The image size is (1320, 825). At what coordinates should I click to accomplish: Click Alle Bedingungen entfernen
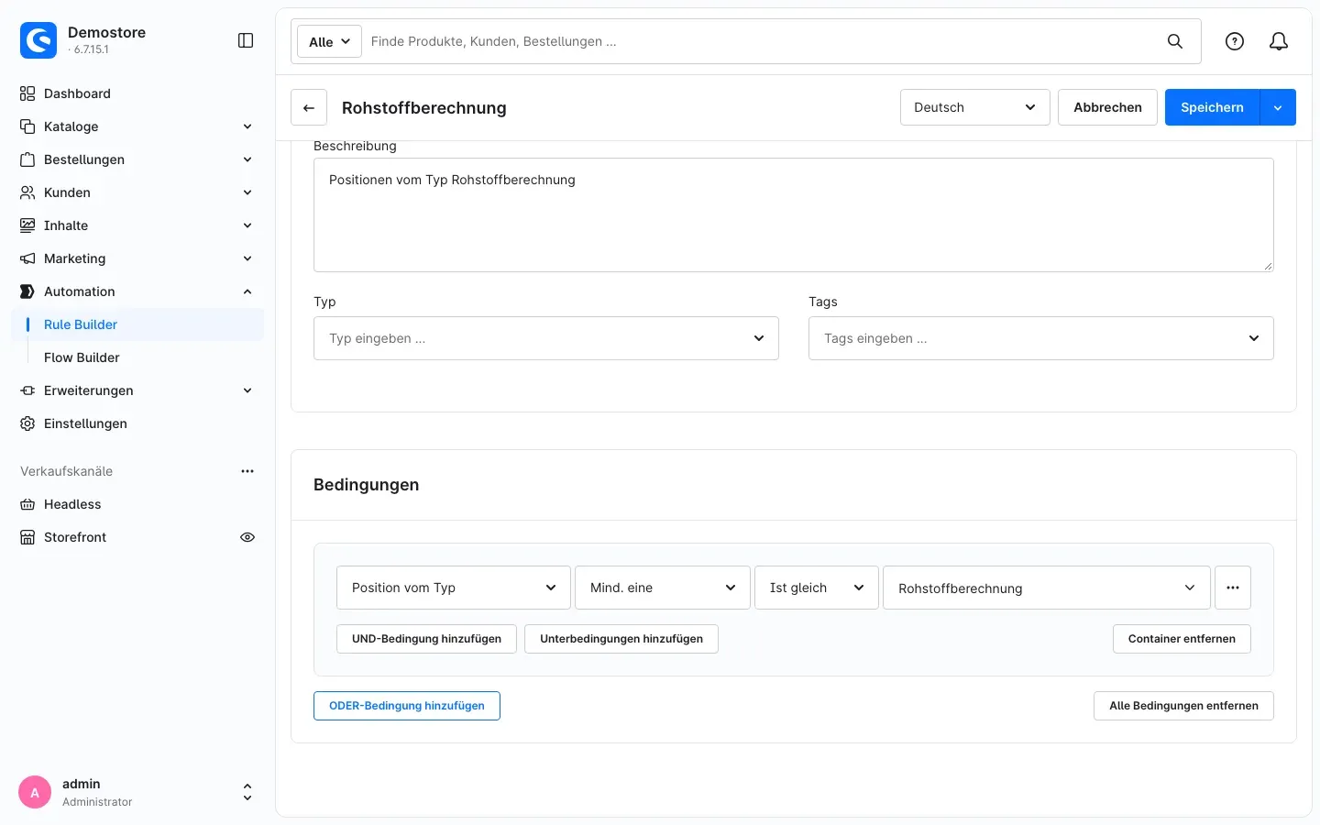coord(1183,706)
